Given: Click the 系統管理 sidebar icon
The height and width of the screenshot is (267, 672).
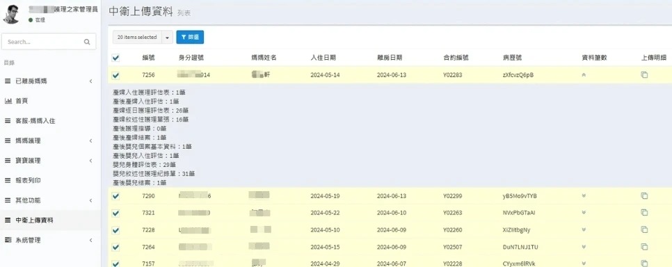Looking at the screenshot, I should coord(8,240).
